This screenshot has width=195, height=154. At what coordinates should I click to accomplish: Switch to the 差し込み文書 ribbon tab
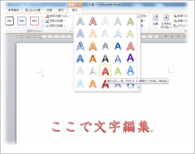pos(33,10)
